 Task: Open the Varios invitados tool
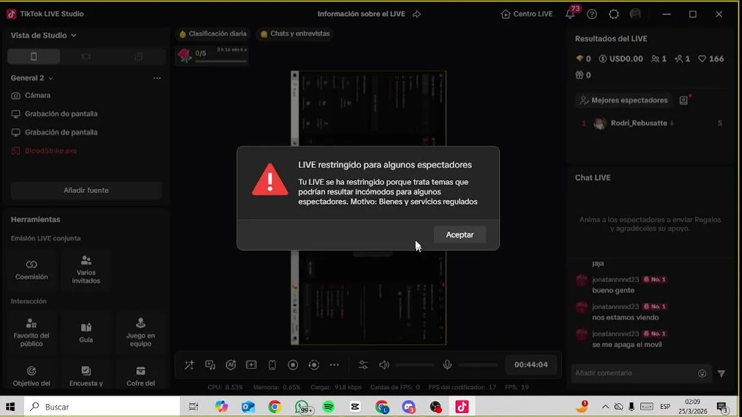(x=86, y=270)
